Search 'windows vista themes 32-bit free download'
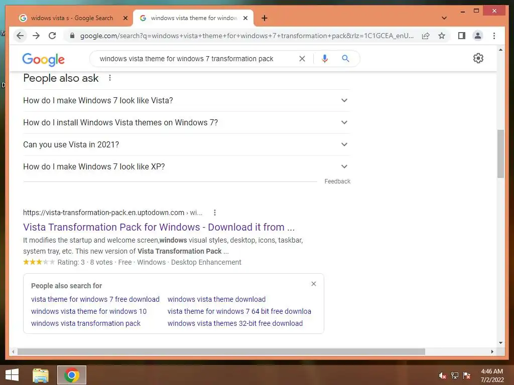 (x=235, y=323)
